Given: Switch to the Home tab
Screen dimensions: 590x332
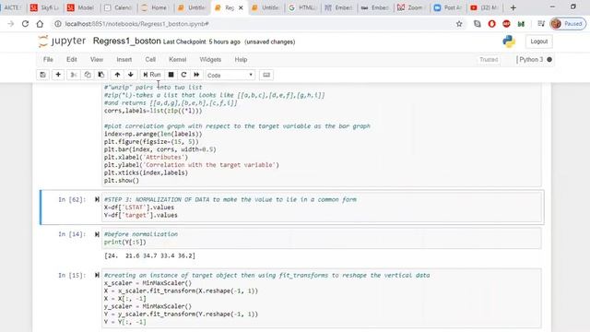Looking at the screenshot, I should click(x=155, y=7).
